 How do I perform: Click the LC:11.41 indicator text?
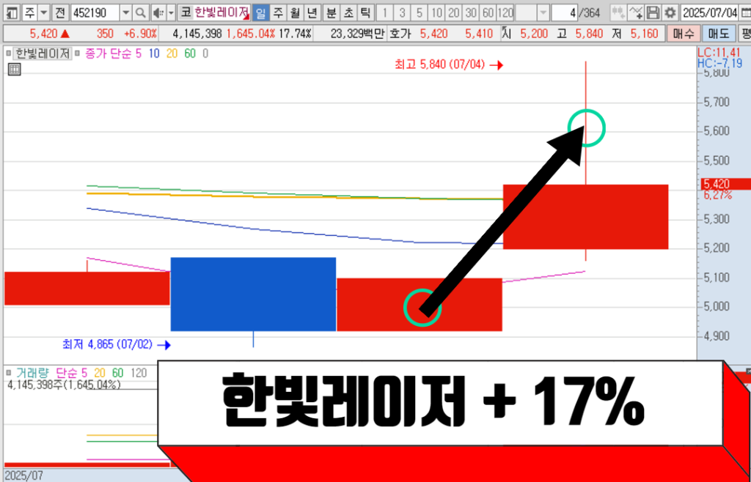719,52
